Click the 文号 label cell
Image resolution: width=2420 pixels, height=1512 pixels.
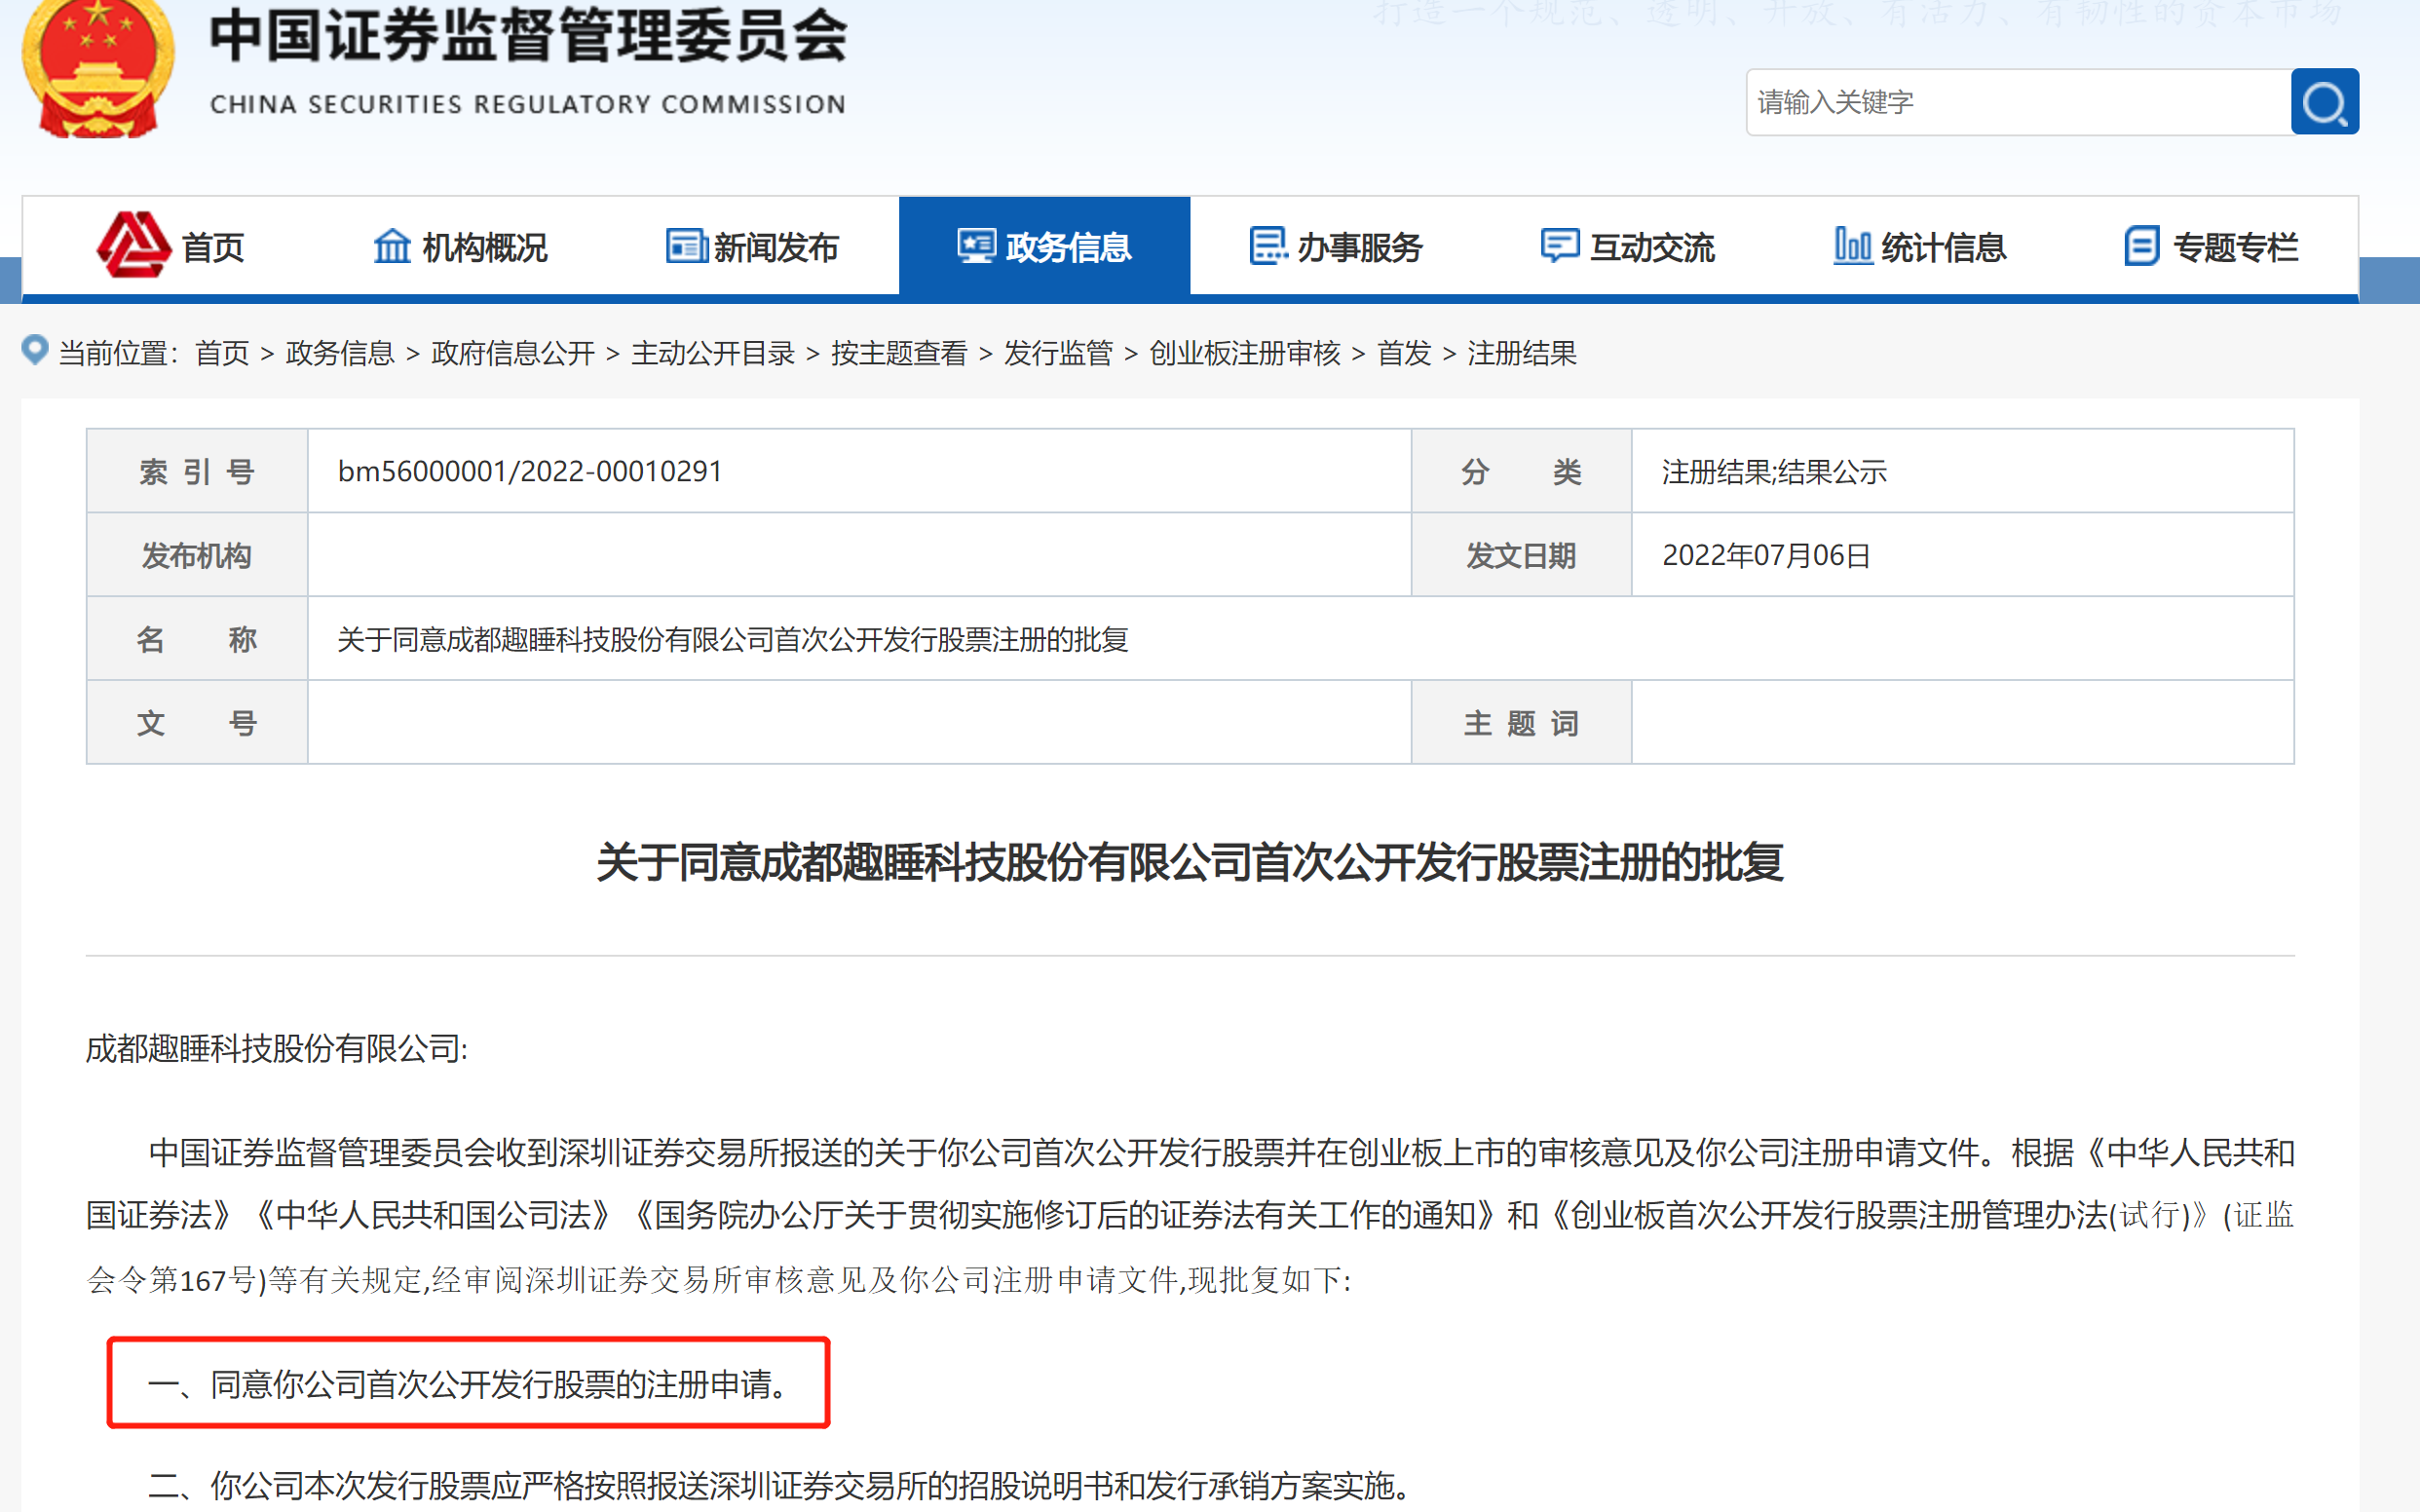(x=197, y=723)
